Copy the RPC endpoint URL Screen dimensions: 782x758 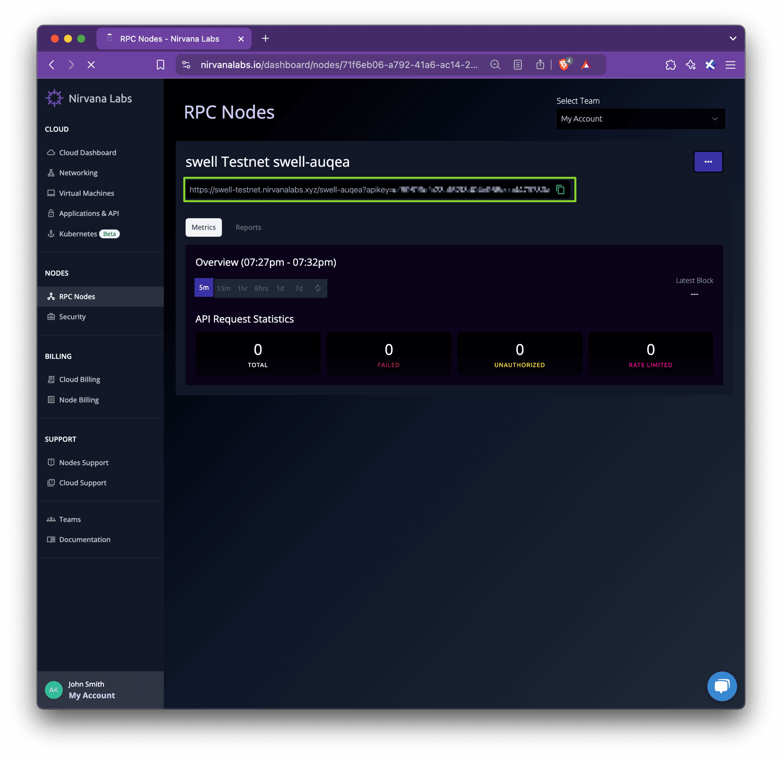pos(561,189)
